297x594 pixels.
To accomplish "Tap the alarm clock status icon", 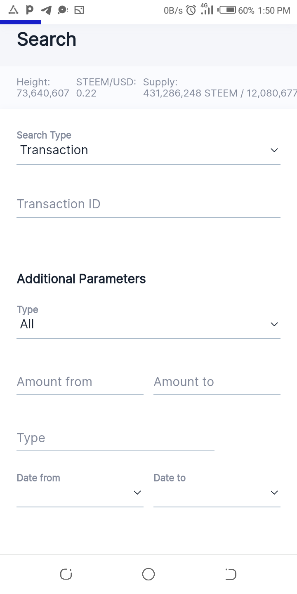I will click(191, 10).
